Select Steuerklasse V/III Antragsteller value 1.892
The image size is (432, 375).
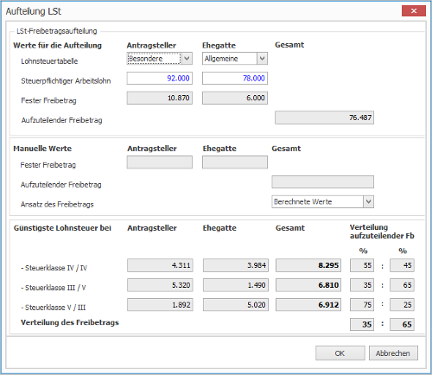pos(160,305)
